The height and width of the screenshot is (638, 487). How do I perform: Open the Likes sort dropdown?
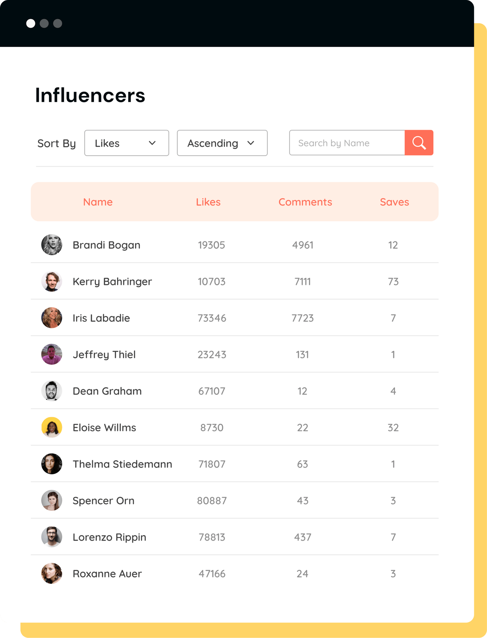[127, 143]
